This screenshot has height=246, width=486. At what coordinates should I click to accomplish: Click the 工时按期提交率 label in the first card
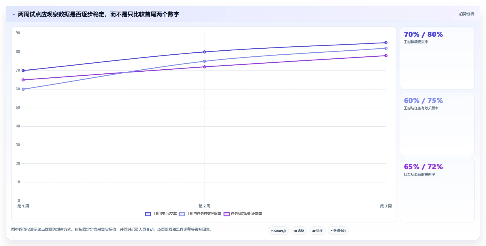click(416, 42)
